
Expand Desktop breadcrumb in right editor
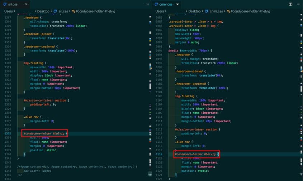pyautogui.click(x=194, y=11)
